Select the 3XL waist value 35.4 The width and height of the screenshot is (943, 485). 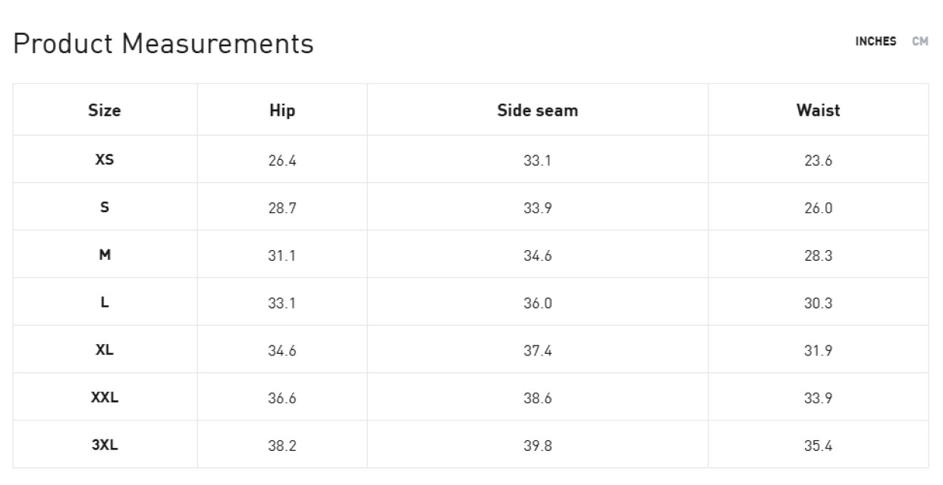[x=818, y=446]
